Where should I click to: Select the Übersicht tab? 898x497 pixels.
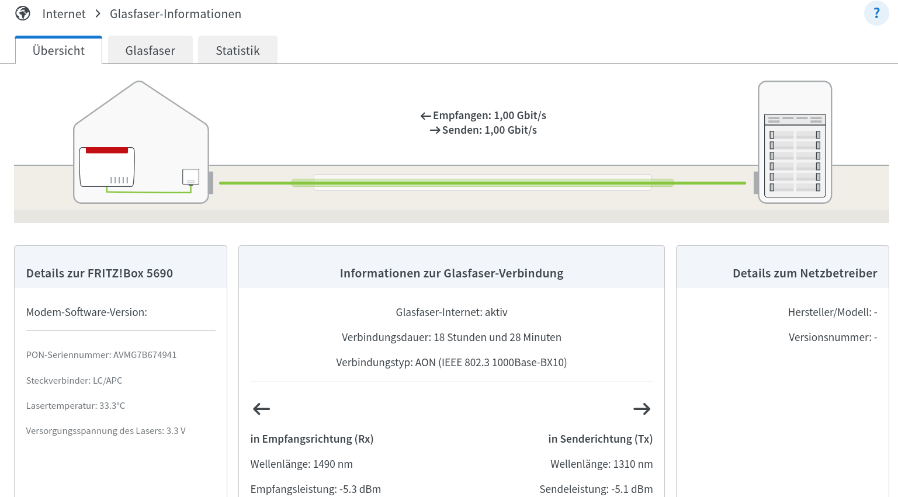58,50
